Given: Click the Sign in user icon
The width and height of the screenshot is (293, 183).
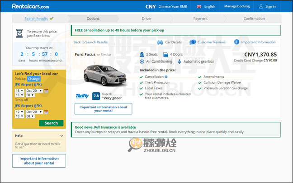Looking at the screenshot, I should 261,6.
